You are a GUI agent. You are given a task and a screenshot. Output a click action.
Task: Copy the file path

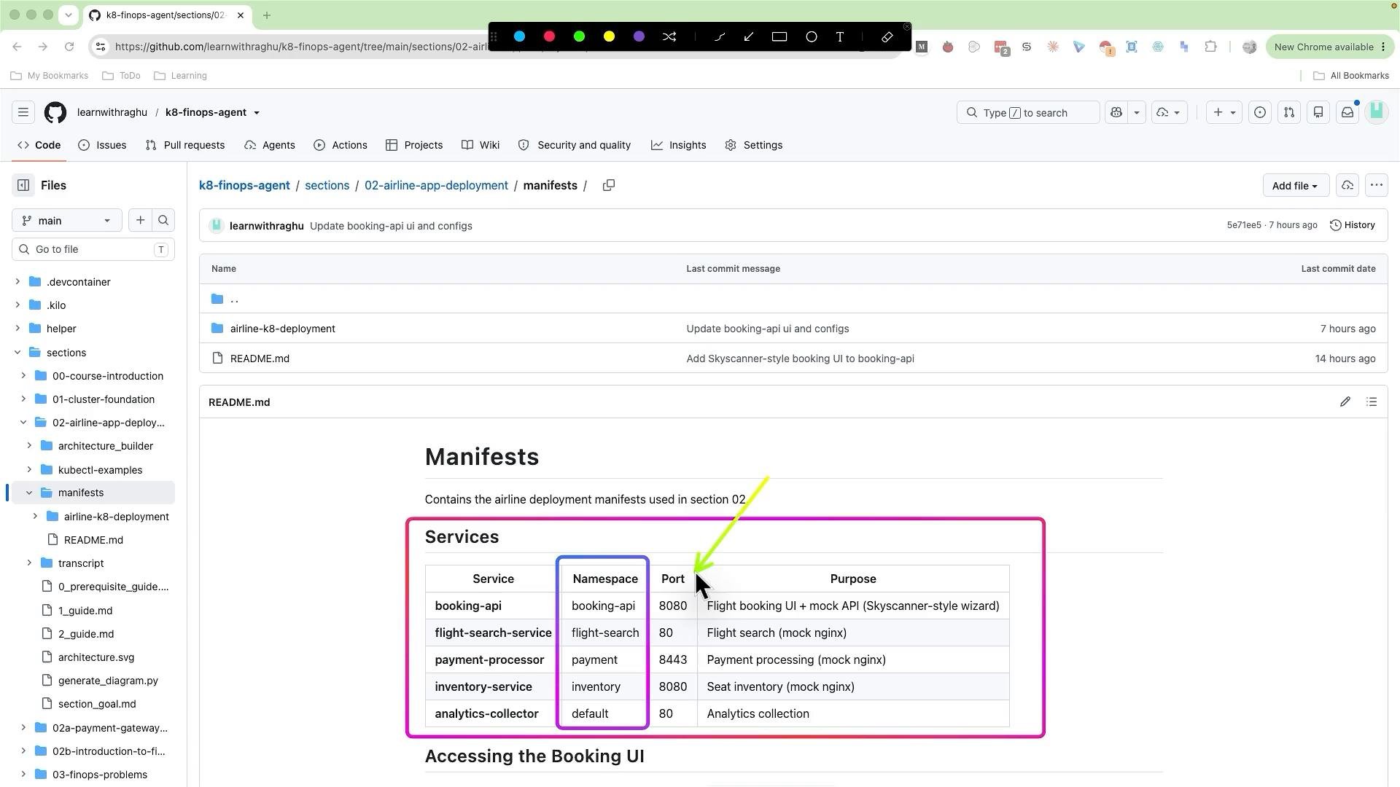coord(609,185)
